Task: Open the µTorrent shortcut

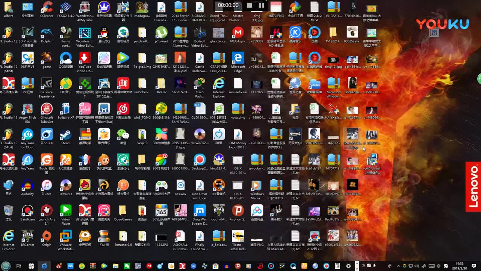Action: coord(162,35)
